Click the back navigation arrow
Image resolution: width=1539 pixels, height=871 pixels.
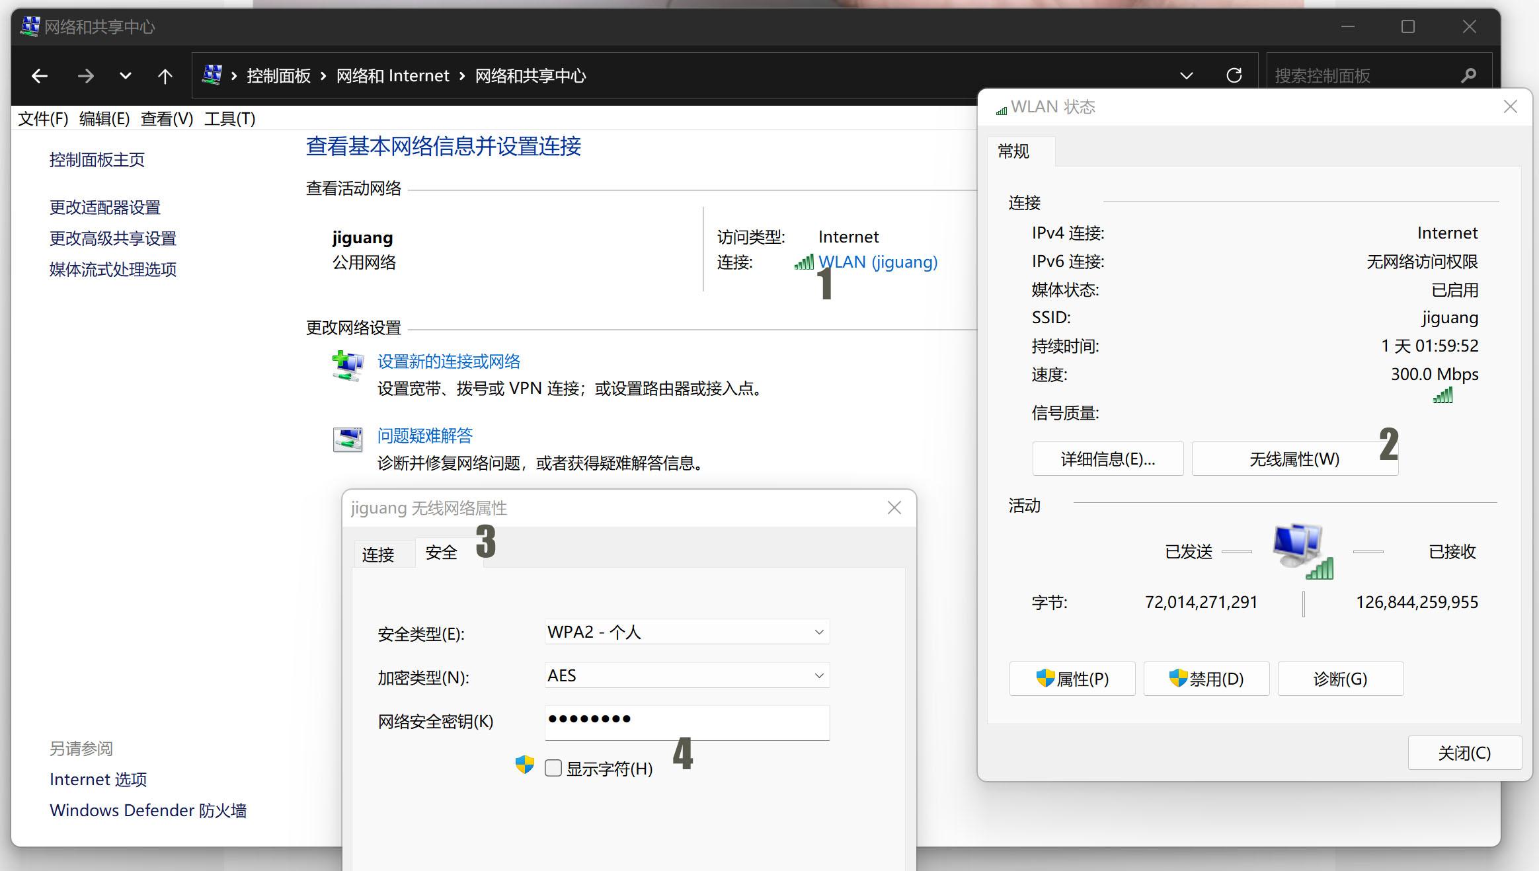pos(39,74)
